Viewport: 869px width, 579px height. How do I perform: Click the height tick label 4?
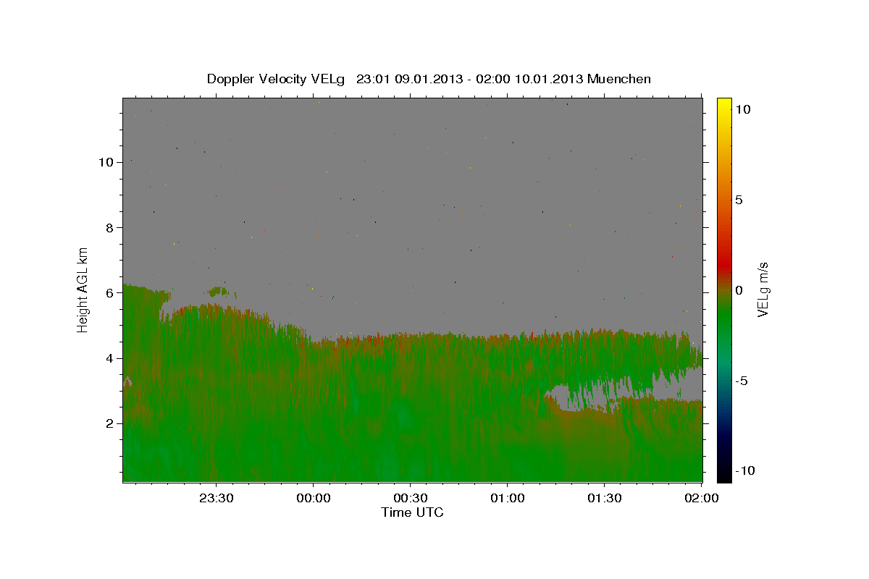point(109,358)
